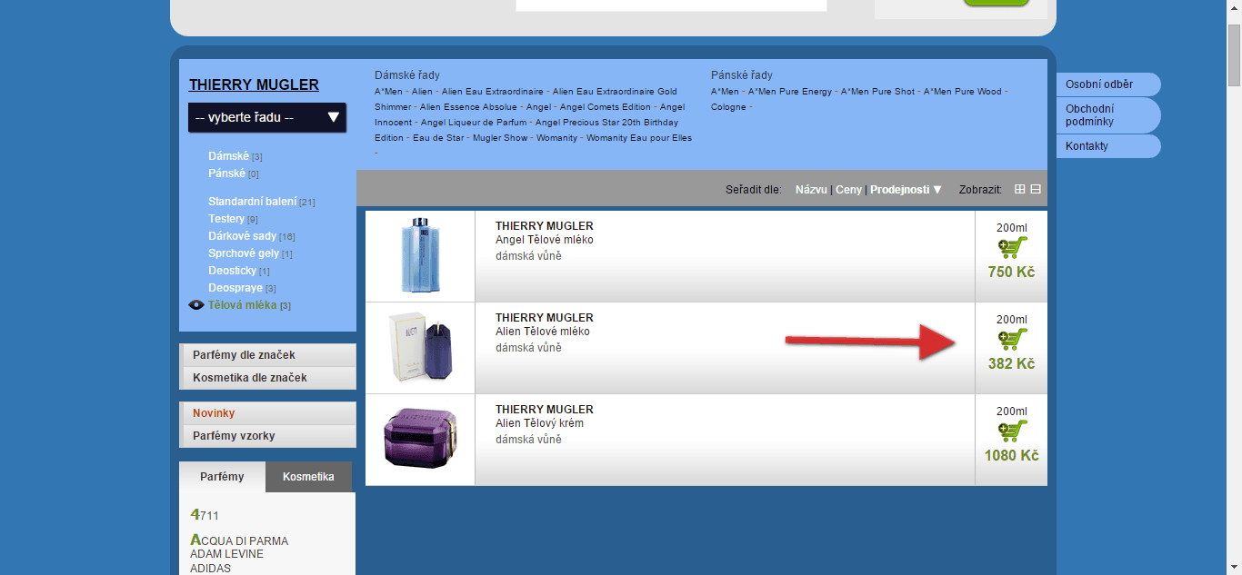Open the 4711 brand link
The width and height of the screenshot is (1242, 575).
[x=205, y=515]
